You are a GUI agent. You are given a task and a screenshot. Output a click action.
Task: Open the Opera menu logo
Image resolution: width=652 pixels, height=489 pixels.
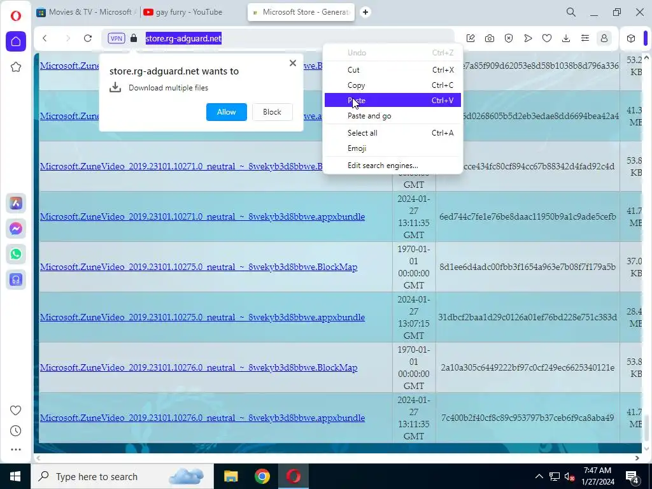pos(16,16)
